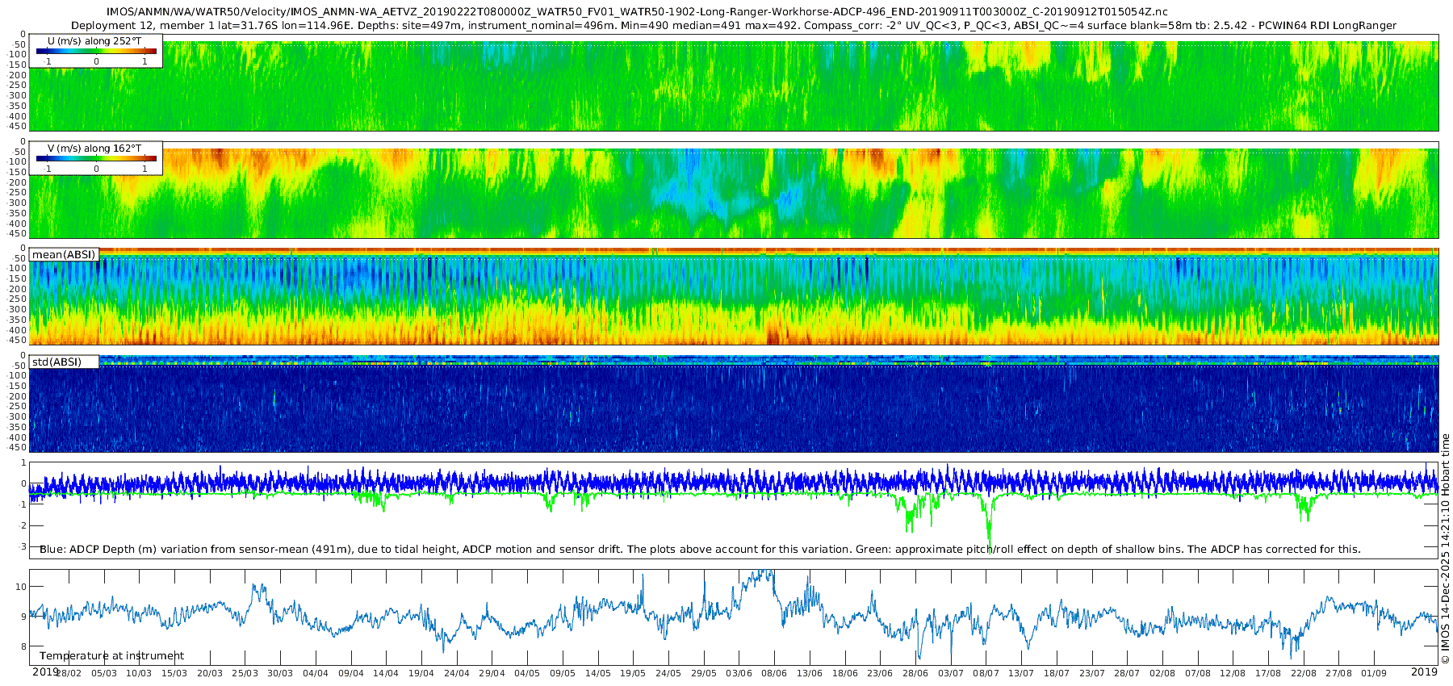Select the mean(ABSI) panel label
Screen dimensions: 1453x686
point(64,255)
